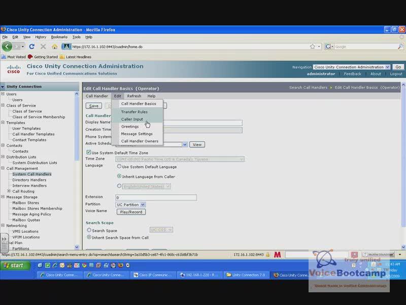The image size is (406, 305).
Task: Click the search magnifier icon
Action: point(400,47)
